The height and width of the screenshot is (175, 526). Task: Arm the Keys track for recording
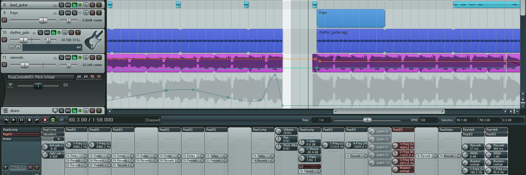pos(4,20)
